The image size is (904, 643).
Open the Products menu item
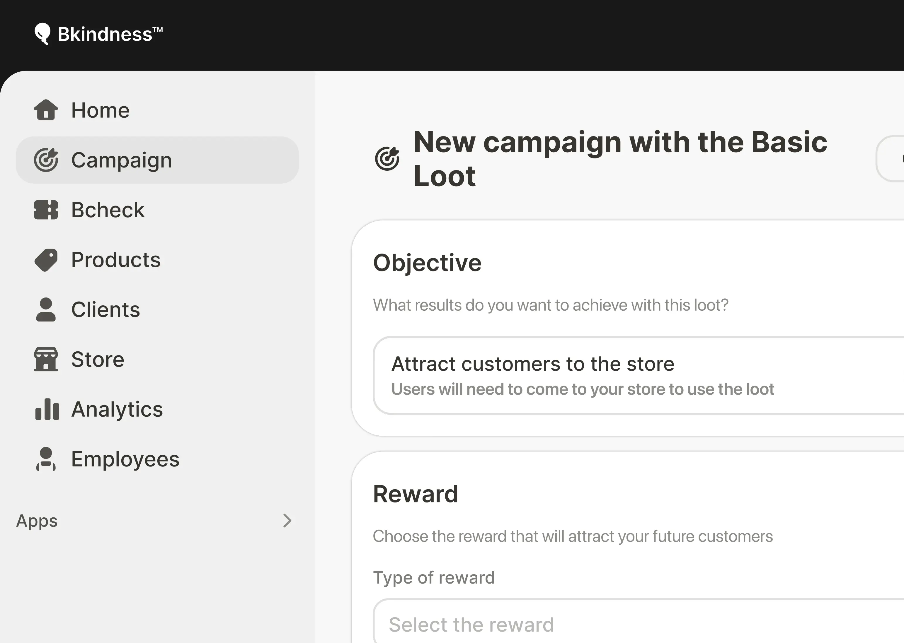tap(116, 260)
